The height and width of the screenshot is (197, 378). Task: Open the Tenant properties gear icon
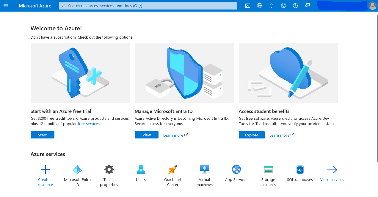109,170
